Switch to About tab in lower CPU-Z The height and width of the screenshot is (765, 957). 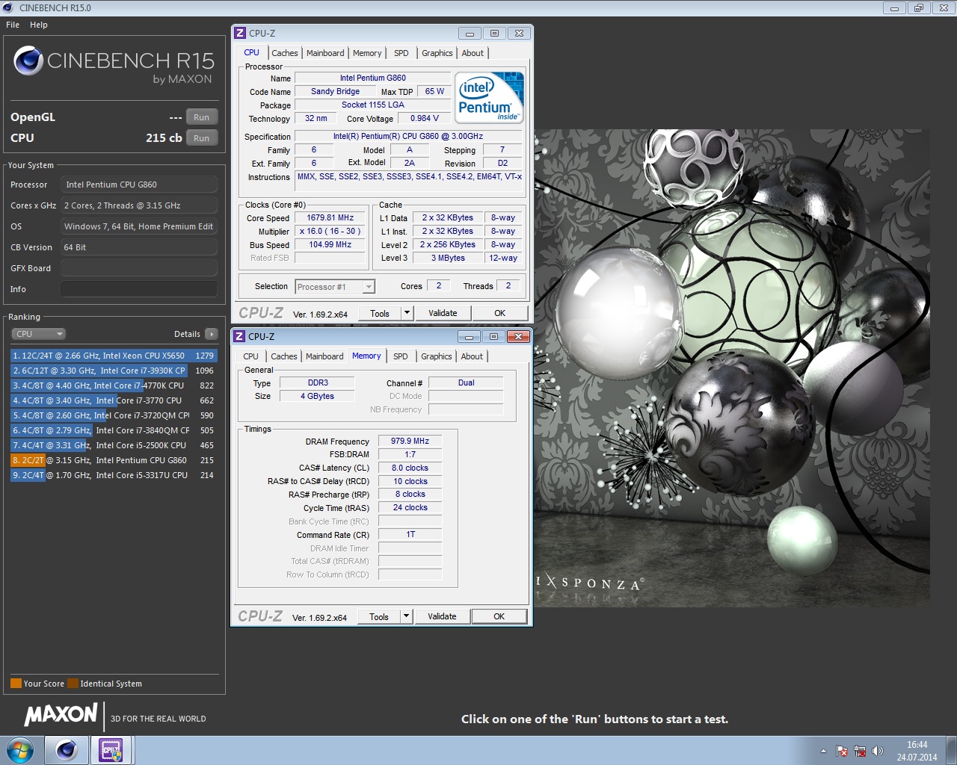pos(472,356)
